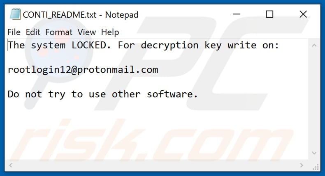325x176 pixels.
Task: Open the File menu
Action: pos(14,32)
